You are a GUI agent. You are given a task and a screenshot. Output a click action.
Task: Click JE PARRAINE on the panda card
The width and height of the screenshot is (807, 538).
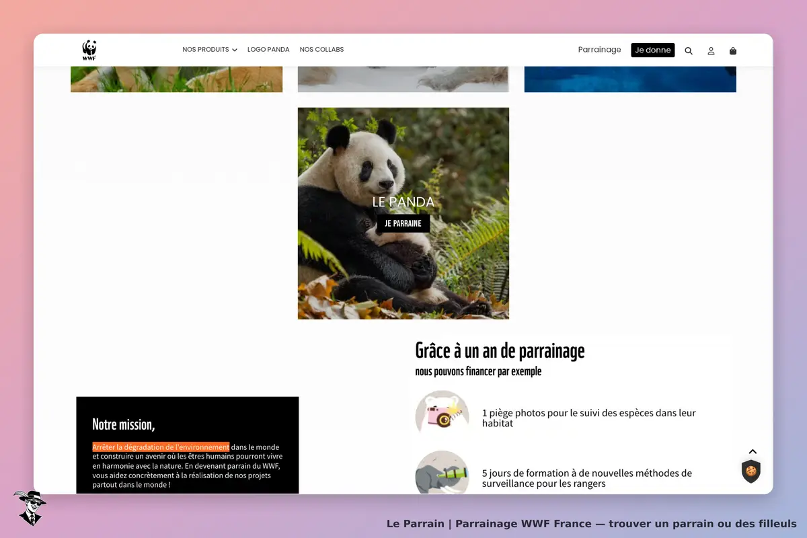point(403,223)
